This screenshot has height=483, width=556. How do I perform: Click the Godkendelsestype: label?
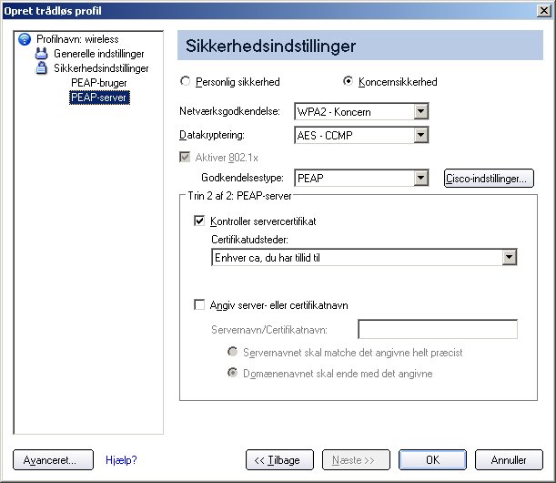click(243, 177)
